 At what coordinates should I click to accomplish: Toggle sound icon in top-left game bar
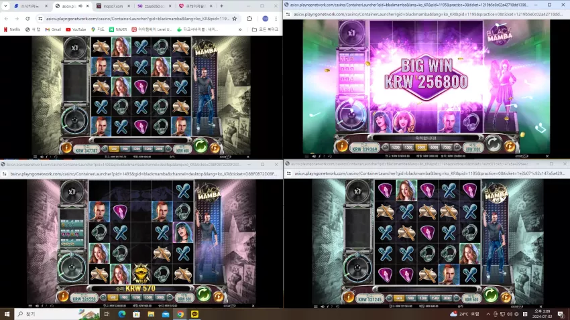tap(42, 157)
